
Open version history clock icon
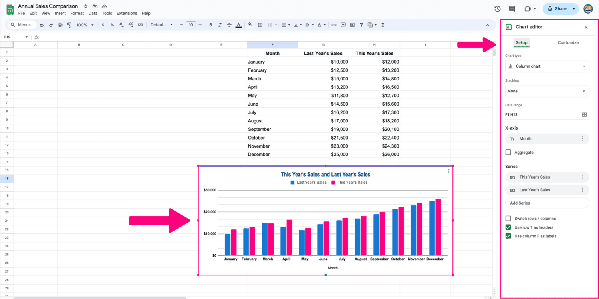click(498, 9)
